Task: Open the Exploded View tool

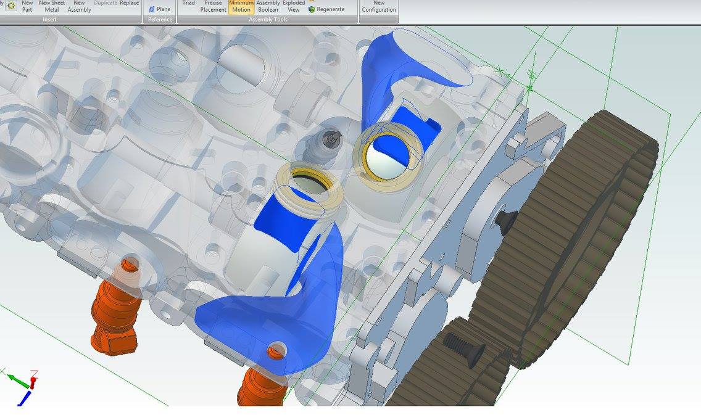Action: coord(293,6)
